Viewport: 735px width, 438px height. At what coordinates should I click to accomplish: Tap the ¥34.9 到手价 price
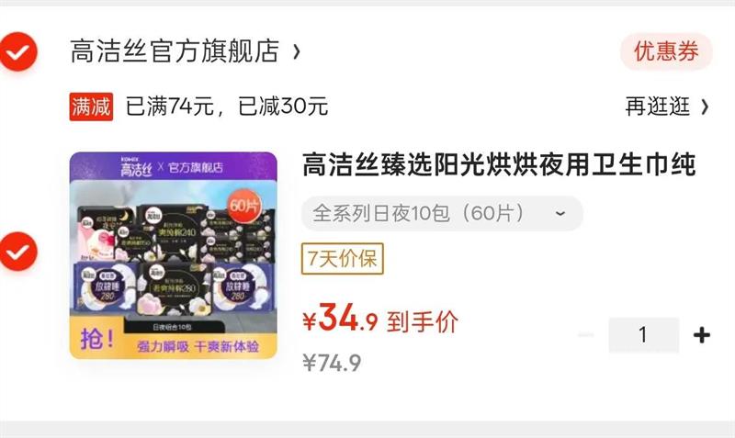coord(380,320)
